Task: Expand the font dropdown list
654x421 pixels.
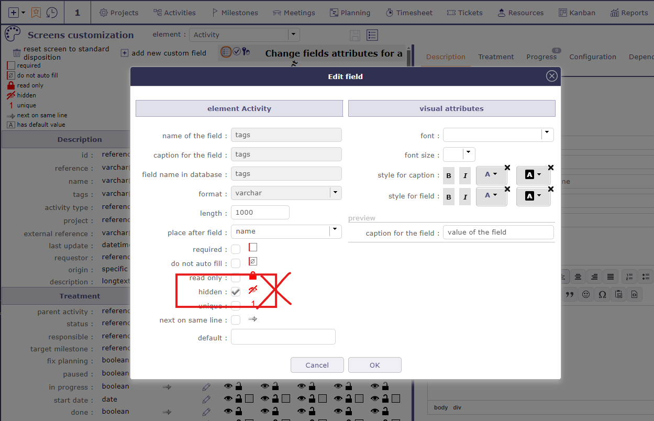Action: click(x=547, y=135)
